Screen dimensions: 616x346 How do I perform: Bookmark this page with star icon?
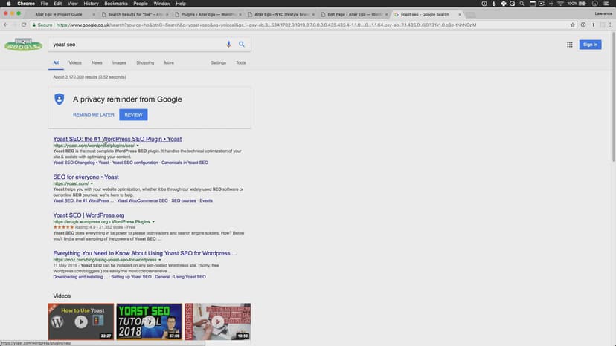point(572,25)
